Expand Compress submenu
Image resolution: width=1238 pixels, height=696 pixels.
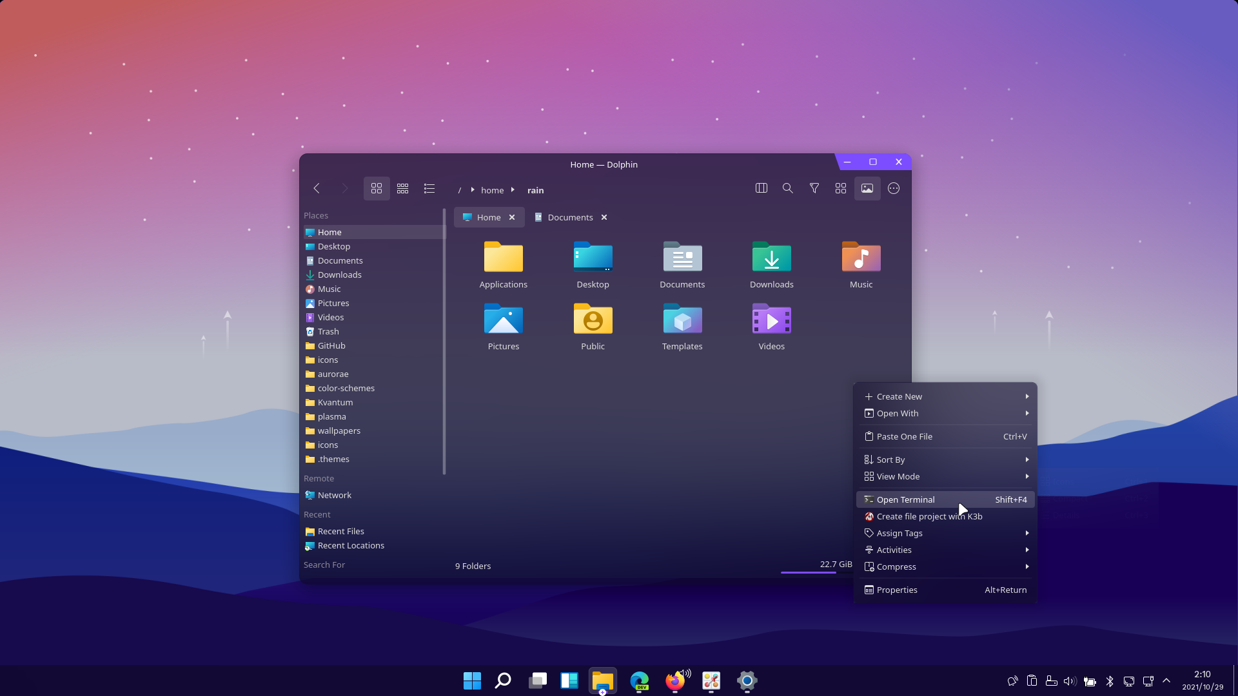[945, 566]
